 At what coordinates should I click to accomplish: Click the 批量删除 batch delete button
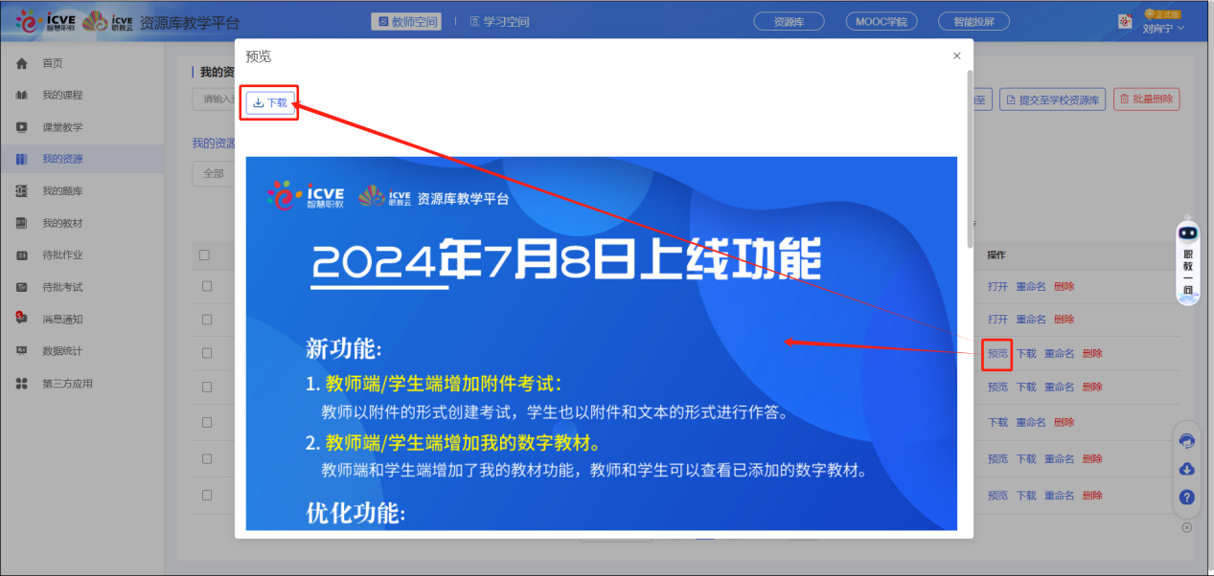pos(1146,100)
